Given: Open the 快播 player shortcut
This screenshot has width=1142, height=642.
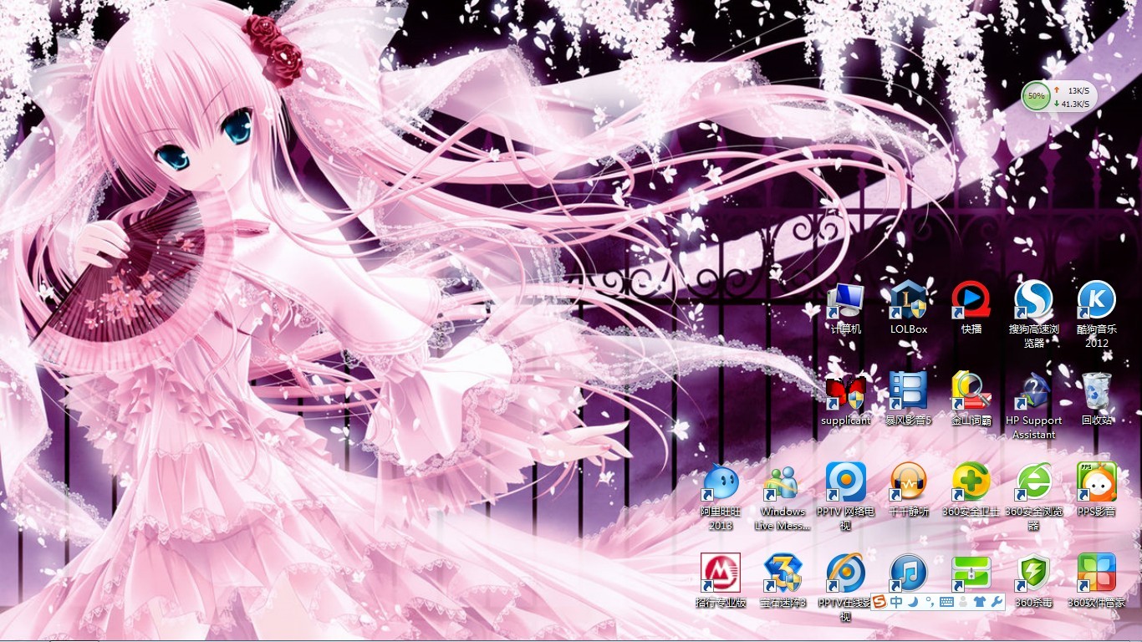Looking at the screenshot, I should (971, 308).
